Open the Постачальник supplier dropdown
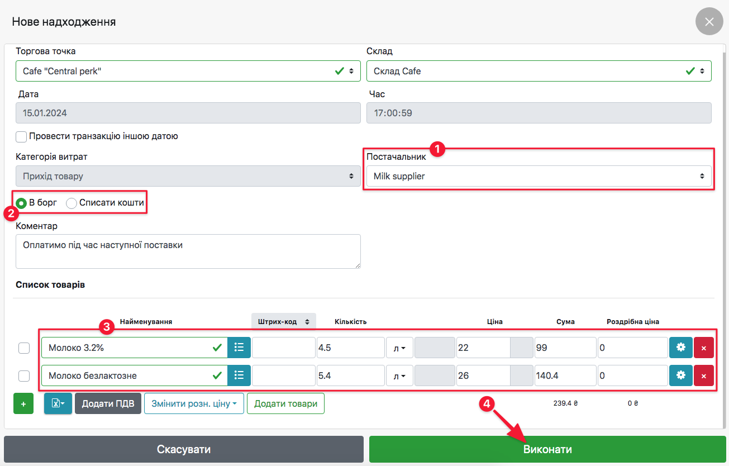 [x=539, y=177]
